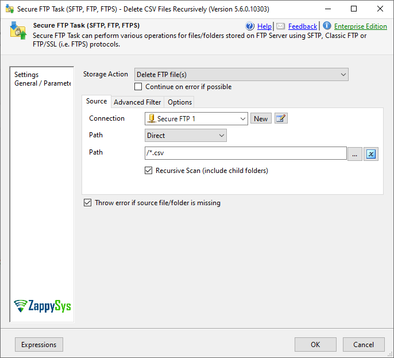The width and height of the screenshot is (394, 358).
Task: Click the blue Help question mark icon
Action: [250, 26]
